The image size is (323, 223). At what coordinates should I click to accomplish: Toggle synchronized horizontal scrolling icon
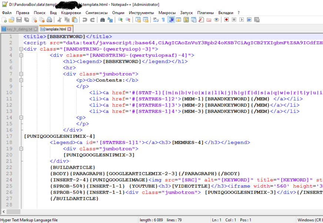146,20
